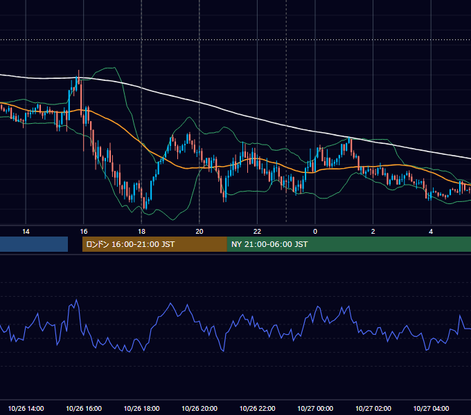Image resolution: width=471 pixels, height=415 pixels.
Task: Click the 10/27 04:00 date label
Action: (431, 408)
